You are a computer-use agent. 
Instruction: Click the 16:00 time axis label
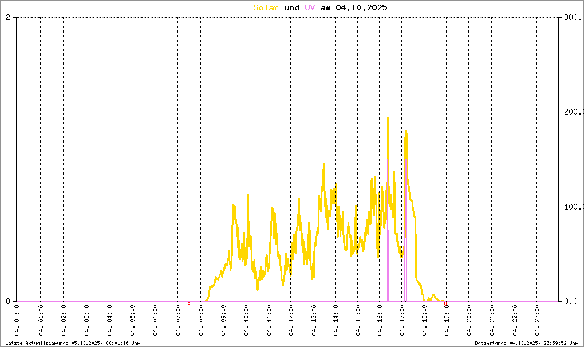pos(380,320)
